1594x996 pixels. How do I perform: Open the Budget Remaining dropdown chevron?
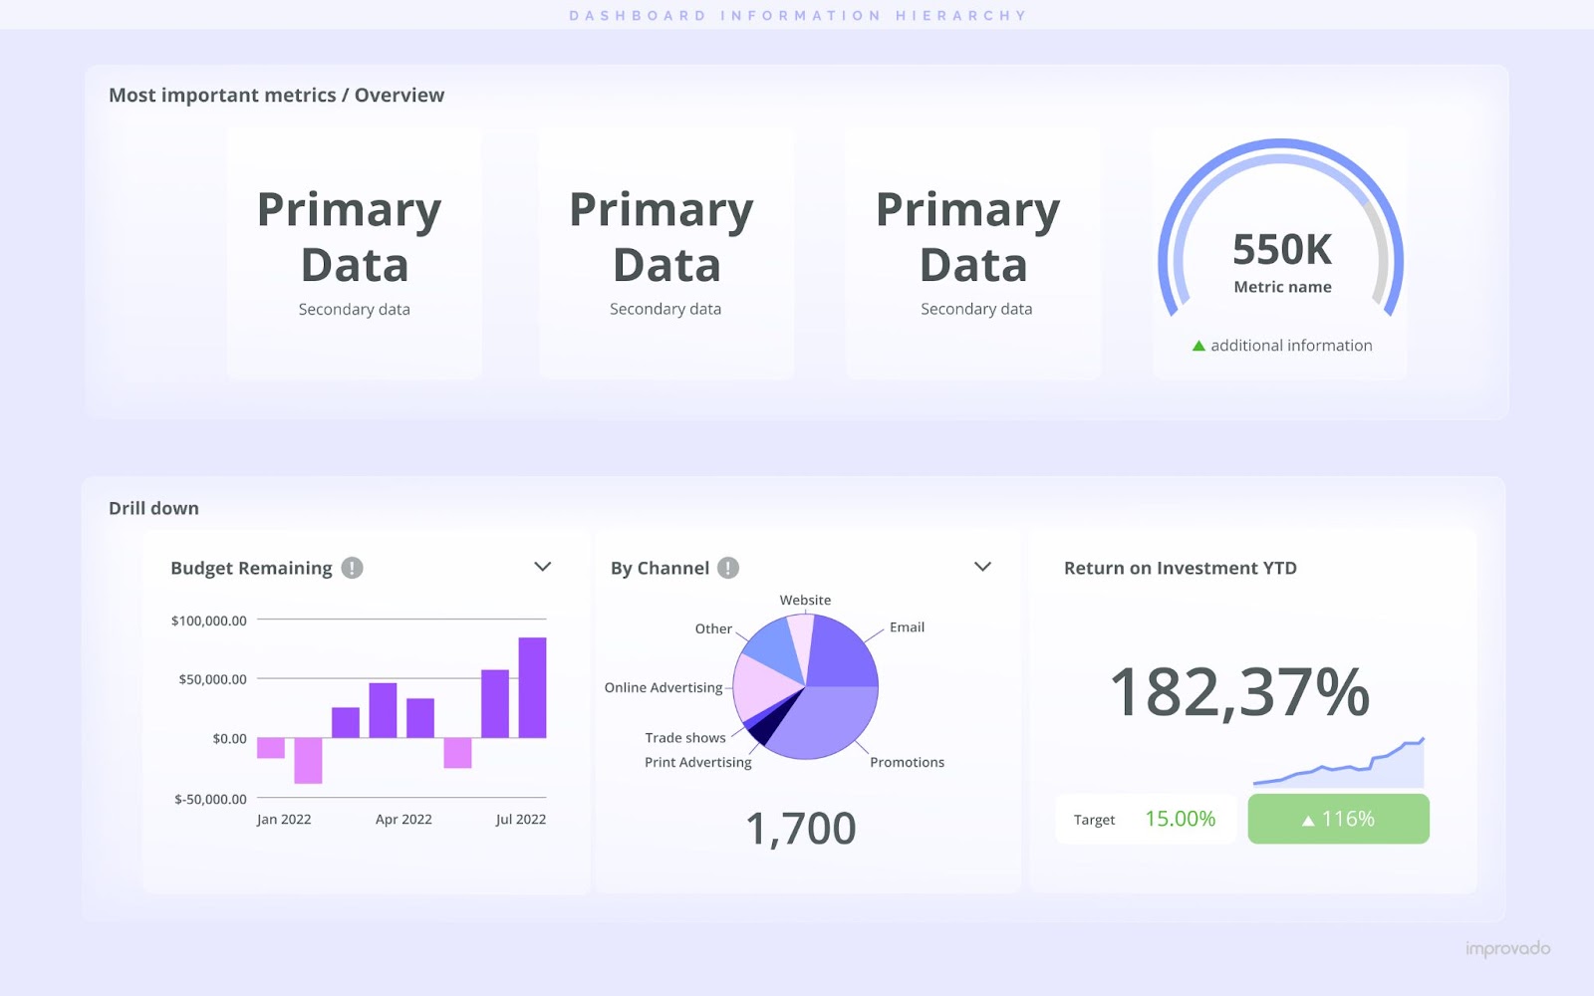point(543,566)
